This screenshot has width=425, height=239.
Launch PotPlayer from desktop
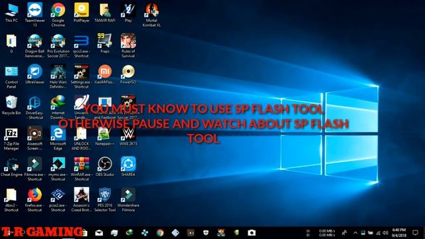(82, 12)
